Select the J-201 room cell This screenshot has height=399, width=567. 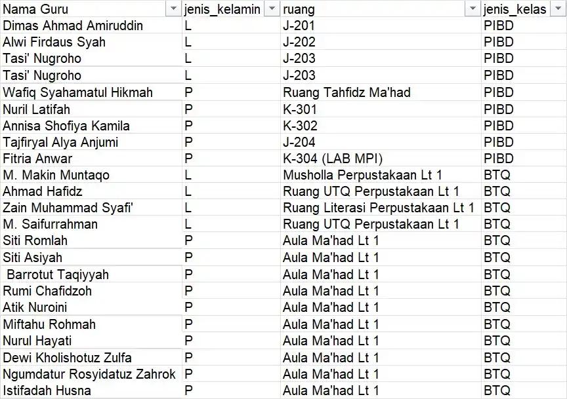click(381, 26)
